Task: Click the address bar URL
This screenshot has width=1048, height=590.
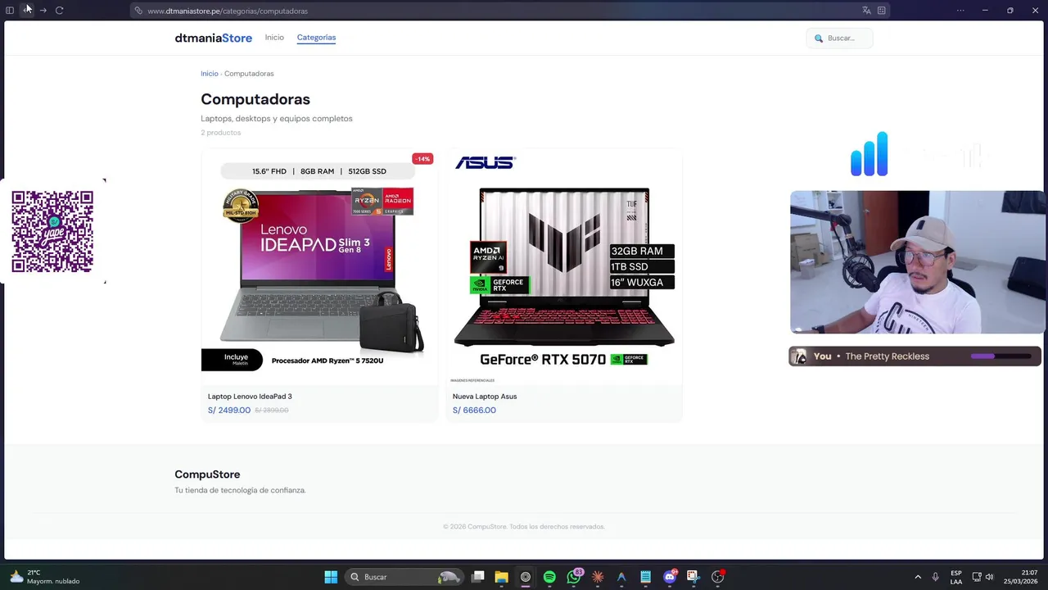Action: click(x=228, y=11)
